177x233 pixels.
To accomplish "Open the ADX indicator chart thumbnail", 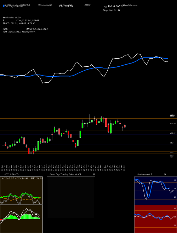I will (21, 191).
